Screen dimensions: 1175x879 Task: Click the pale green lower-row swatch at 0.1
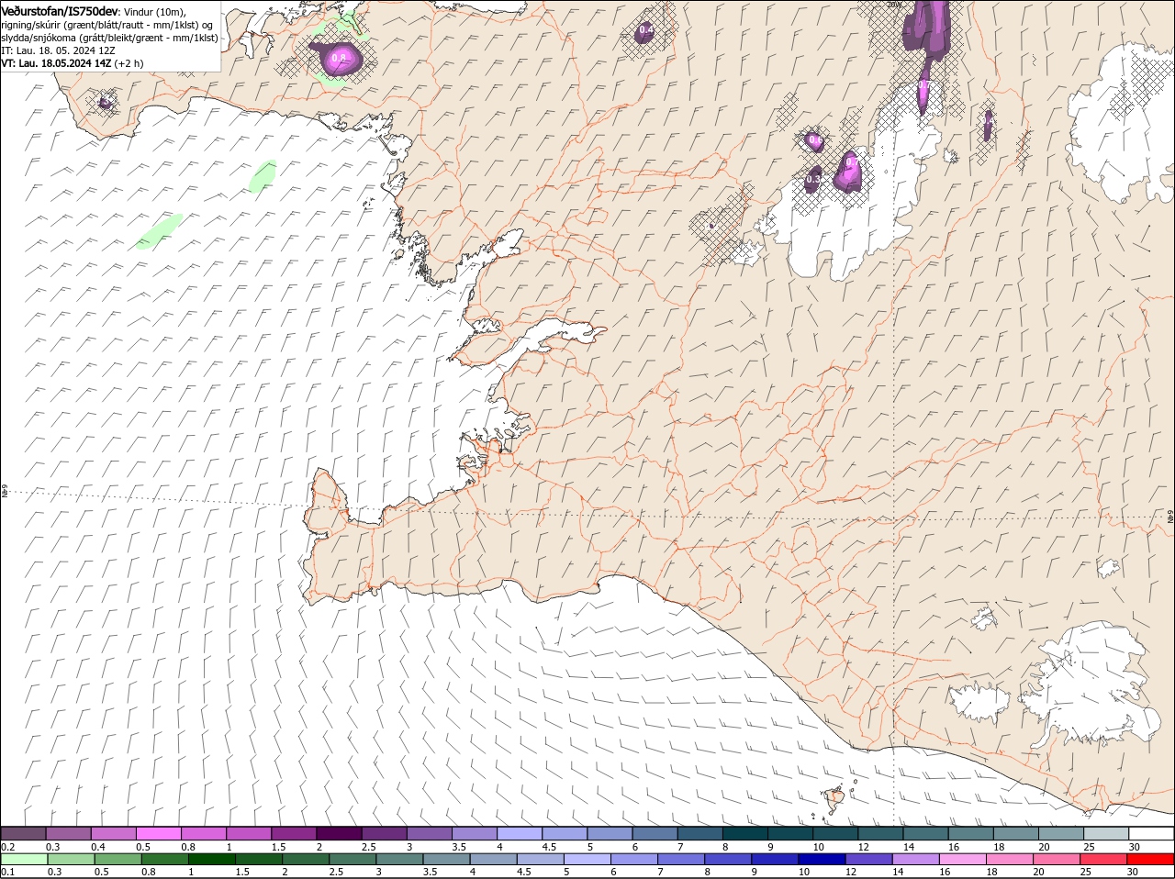pos(24,859)
